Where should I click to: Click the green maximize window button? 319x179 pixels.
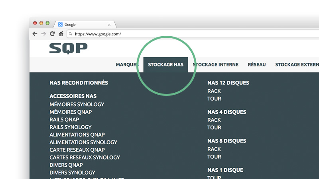click(47, 23)
